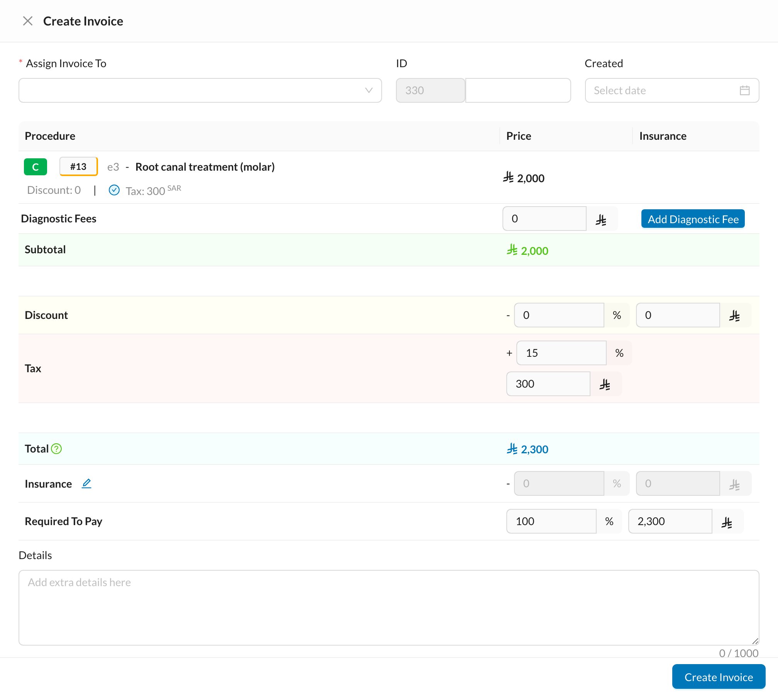The width and height of the screenshot is (778, 695).
Task: Click the percent addon in Required To Pay
Action: click(609, 521)
